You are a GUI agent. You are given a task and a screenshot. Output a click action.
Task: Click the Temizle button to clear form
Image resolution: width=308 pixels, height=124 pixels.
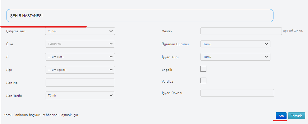[297, 116]
